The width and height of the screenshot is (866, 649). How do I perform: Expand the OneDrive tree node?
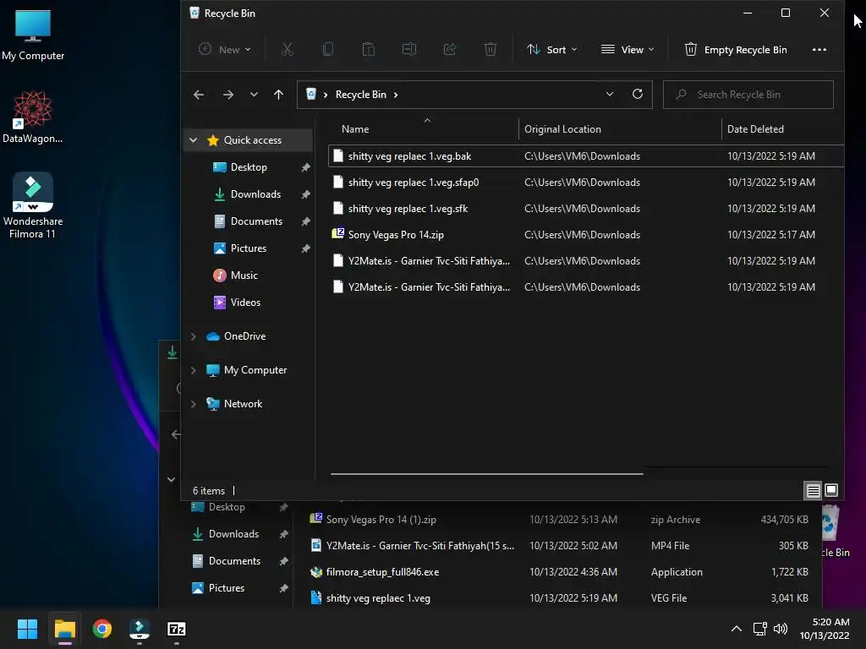(194, 336)
